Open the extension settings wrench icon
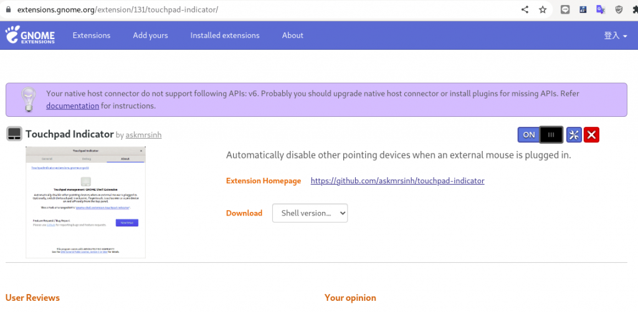Viewport: 638px width, 312px height. tap(574, 134)
